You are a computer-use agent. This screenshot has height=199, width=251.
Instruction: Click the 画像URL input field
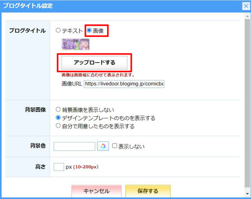(x=124, y=84)
